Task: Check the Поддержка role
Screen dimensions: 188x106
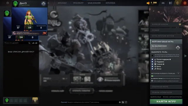Action: (x=152, y=62)
